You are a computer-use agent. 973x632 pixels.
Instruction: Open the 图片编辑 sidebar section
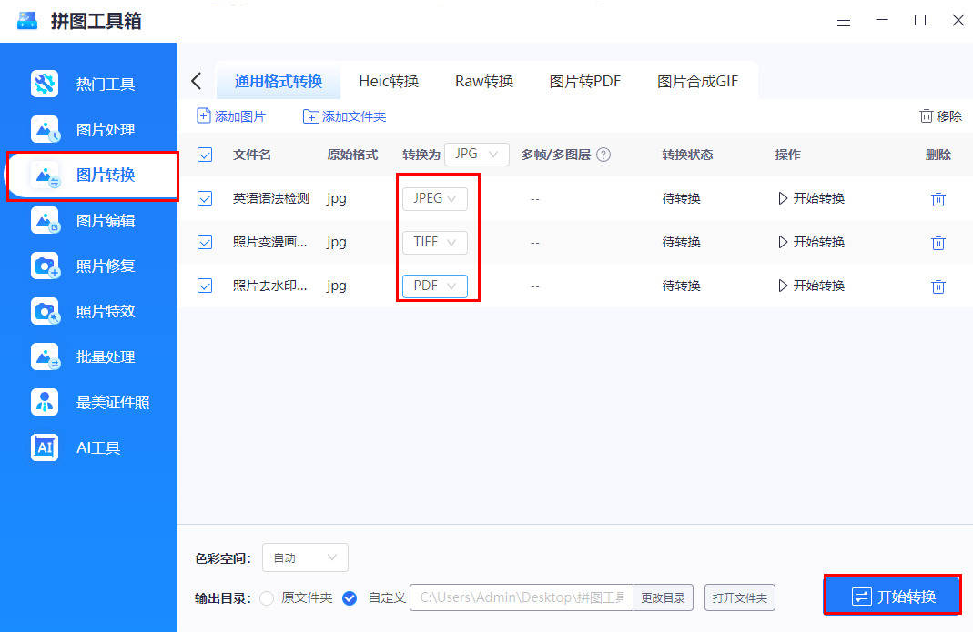pos(86,221)
